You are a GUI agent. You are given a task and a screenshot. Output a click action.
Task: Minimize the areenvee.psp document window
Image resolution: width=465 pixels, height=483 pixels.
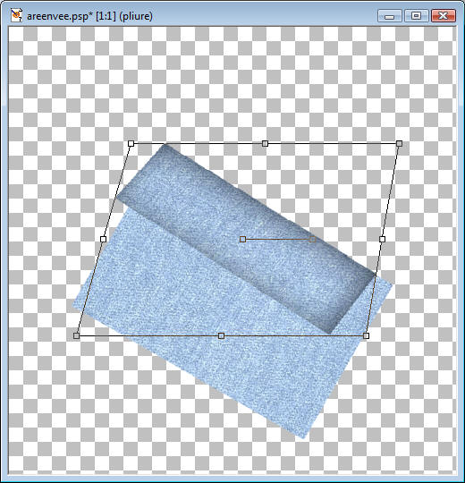click(x=390, y=16)
